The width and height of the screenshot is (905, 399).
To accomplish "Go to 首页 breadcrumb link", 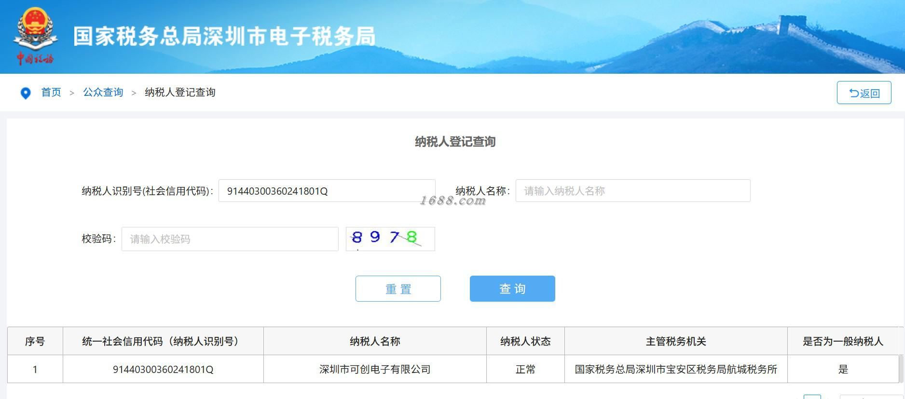I will 51,92.
